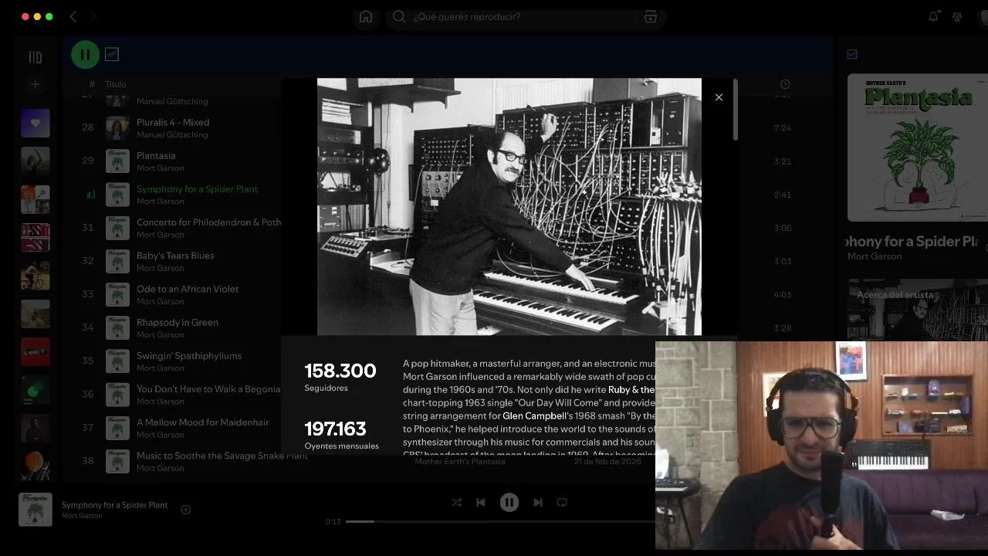
Task: Open the Home icon in top bar
Action: tap(366, 16)
